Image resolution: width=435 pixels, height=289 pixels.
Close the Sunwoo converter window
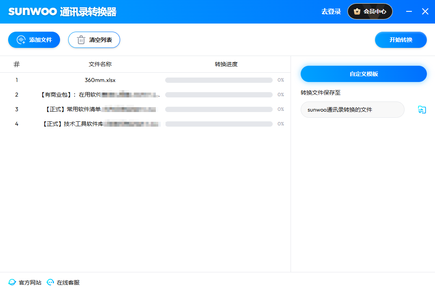tap(425, 11)
